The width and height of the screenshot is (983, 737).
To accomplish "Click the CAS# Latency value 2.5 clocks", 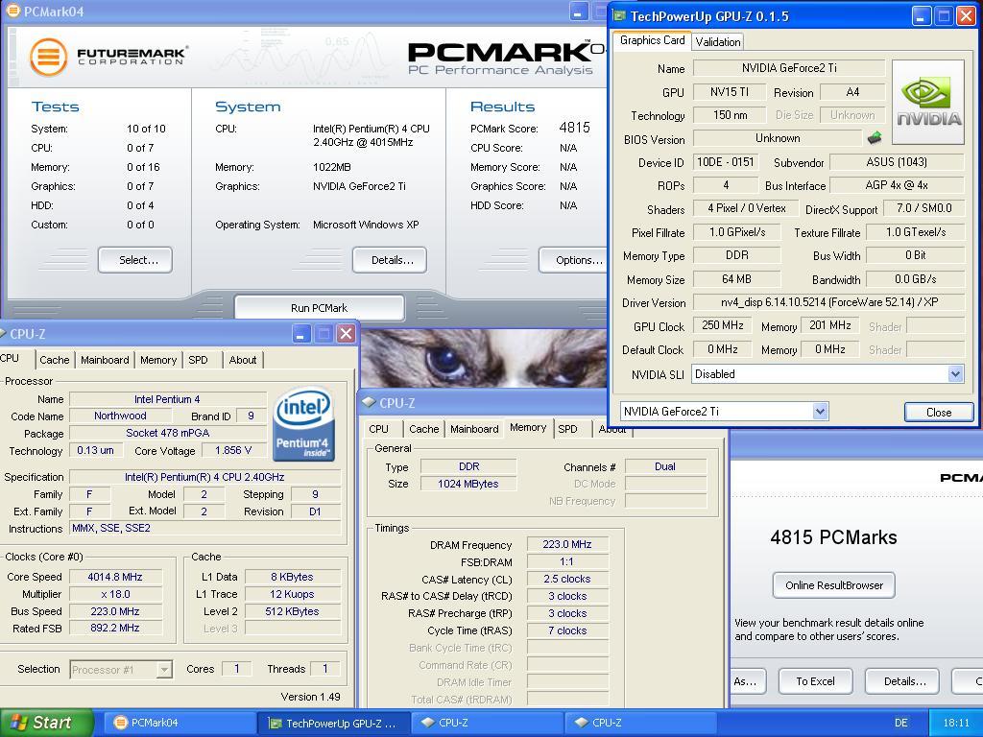I will (567, 579).
